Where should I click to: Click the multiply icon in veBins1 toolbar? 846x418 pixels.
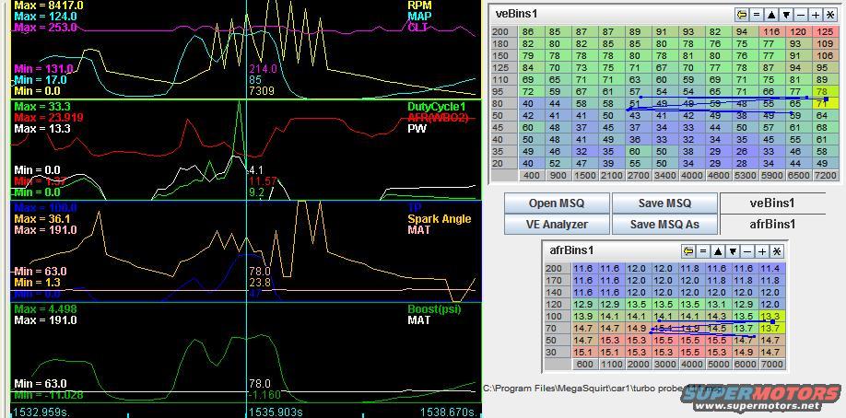pyautogui.click(x=830, y=15)
